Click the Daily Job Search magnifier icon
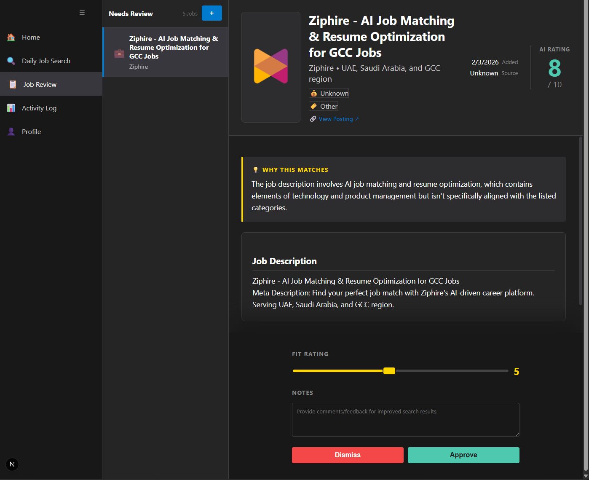The width and height of the screenshot is (589, 480). tap(11, 61)
